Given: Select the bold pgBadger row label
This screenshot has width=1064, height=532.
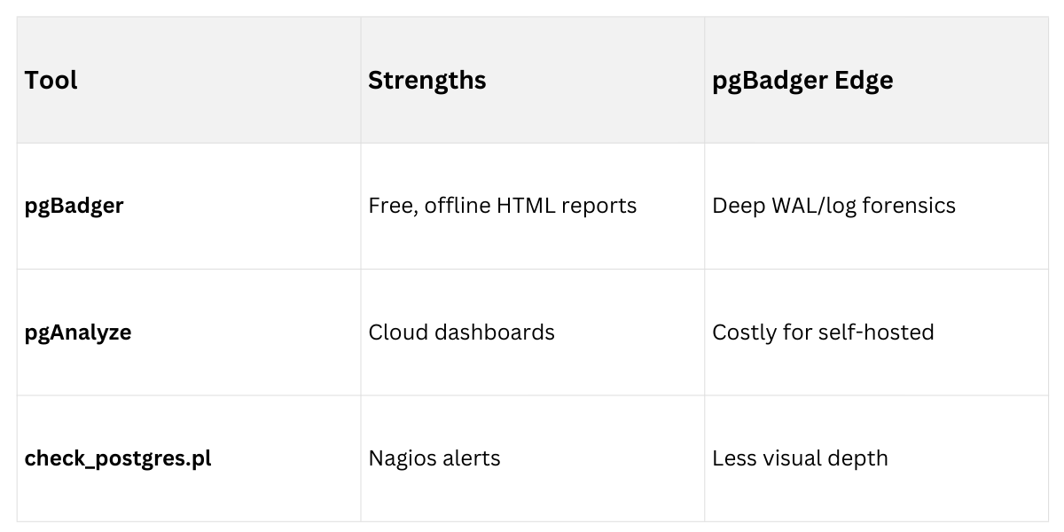Looking at the screenshot, I should (x=74, y=206).
